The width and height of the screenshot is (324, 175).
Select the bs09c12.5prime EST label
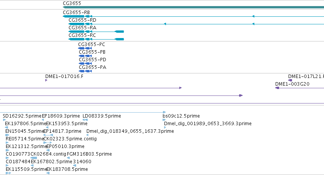point(181,116)
